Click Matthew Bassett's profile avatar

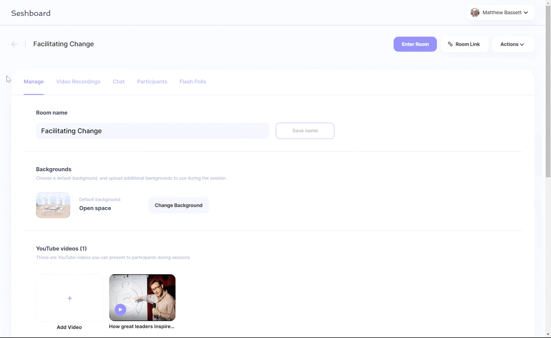pyautogui.click(x=475, y=13)
